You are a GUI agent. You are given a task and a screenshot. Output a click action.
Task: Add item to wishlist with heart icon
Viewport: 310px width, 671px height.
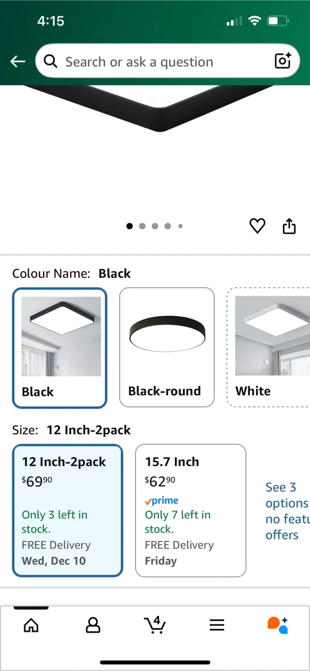click(257, 226)
